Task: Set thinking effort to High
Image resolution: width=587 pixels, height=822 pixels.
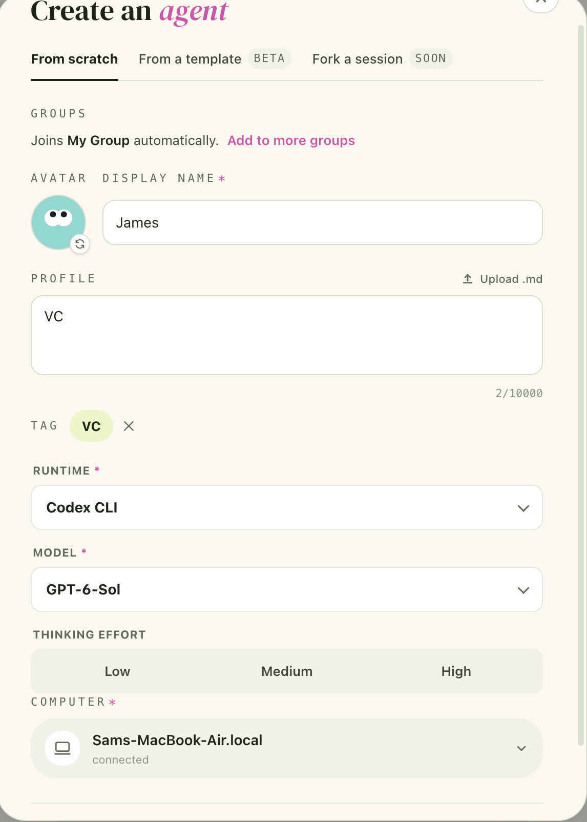Action: click(456, 671)
